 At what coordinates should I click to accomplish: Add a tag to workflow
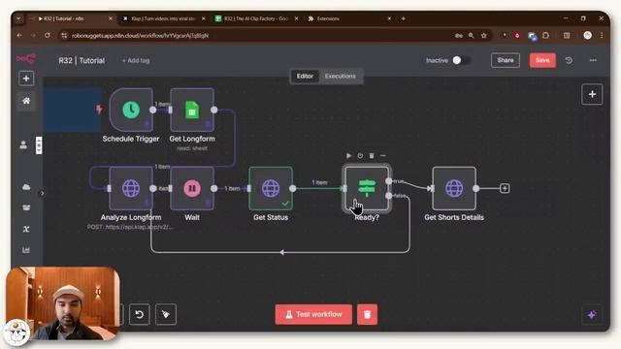(136, 60)
